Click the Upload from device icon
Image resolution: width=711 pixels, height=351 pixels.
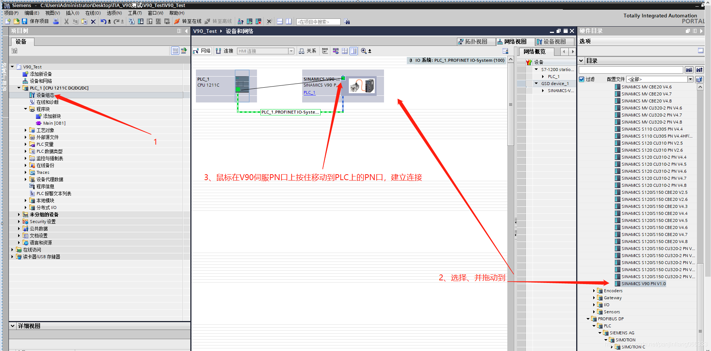click(150, 21)
